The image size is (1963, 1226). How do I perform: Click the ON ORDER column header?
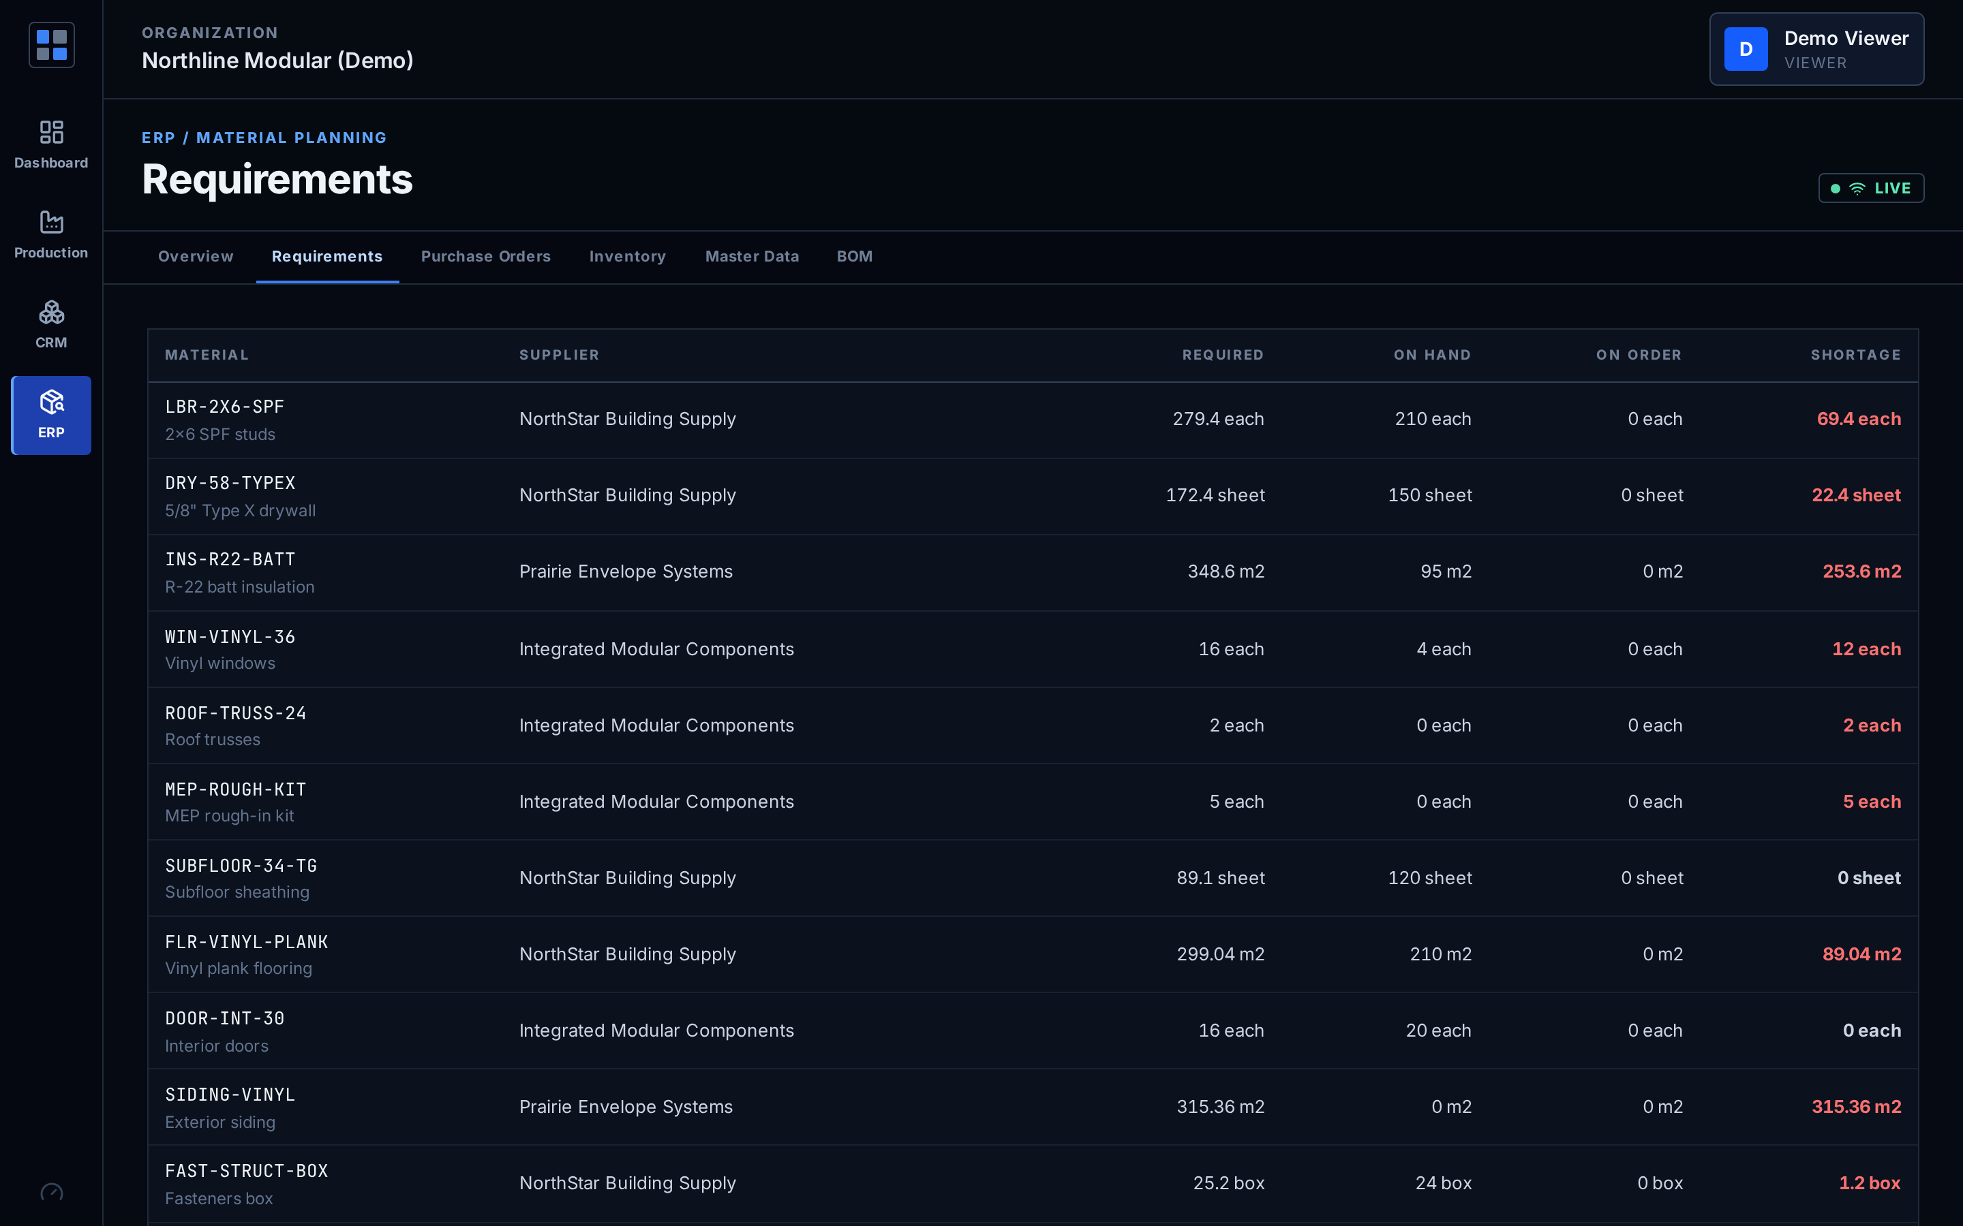coord(1639,355)
